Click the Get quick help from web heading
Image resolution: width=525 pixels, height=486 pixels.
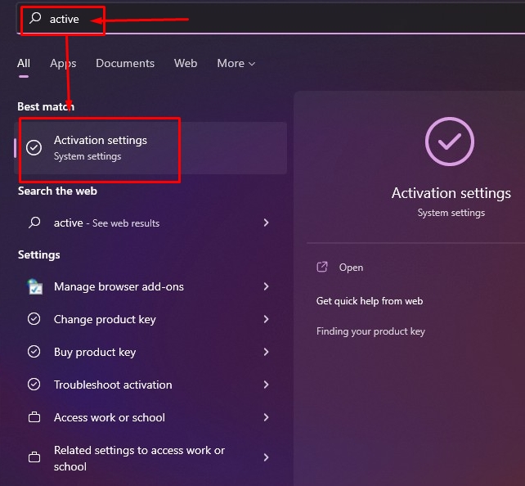point(370,301)
